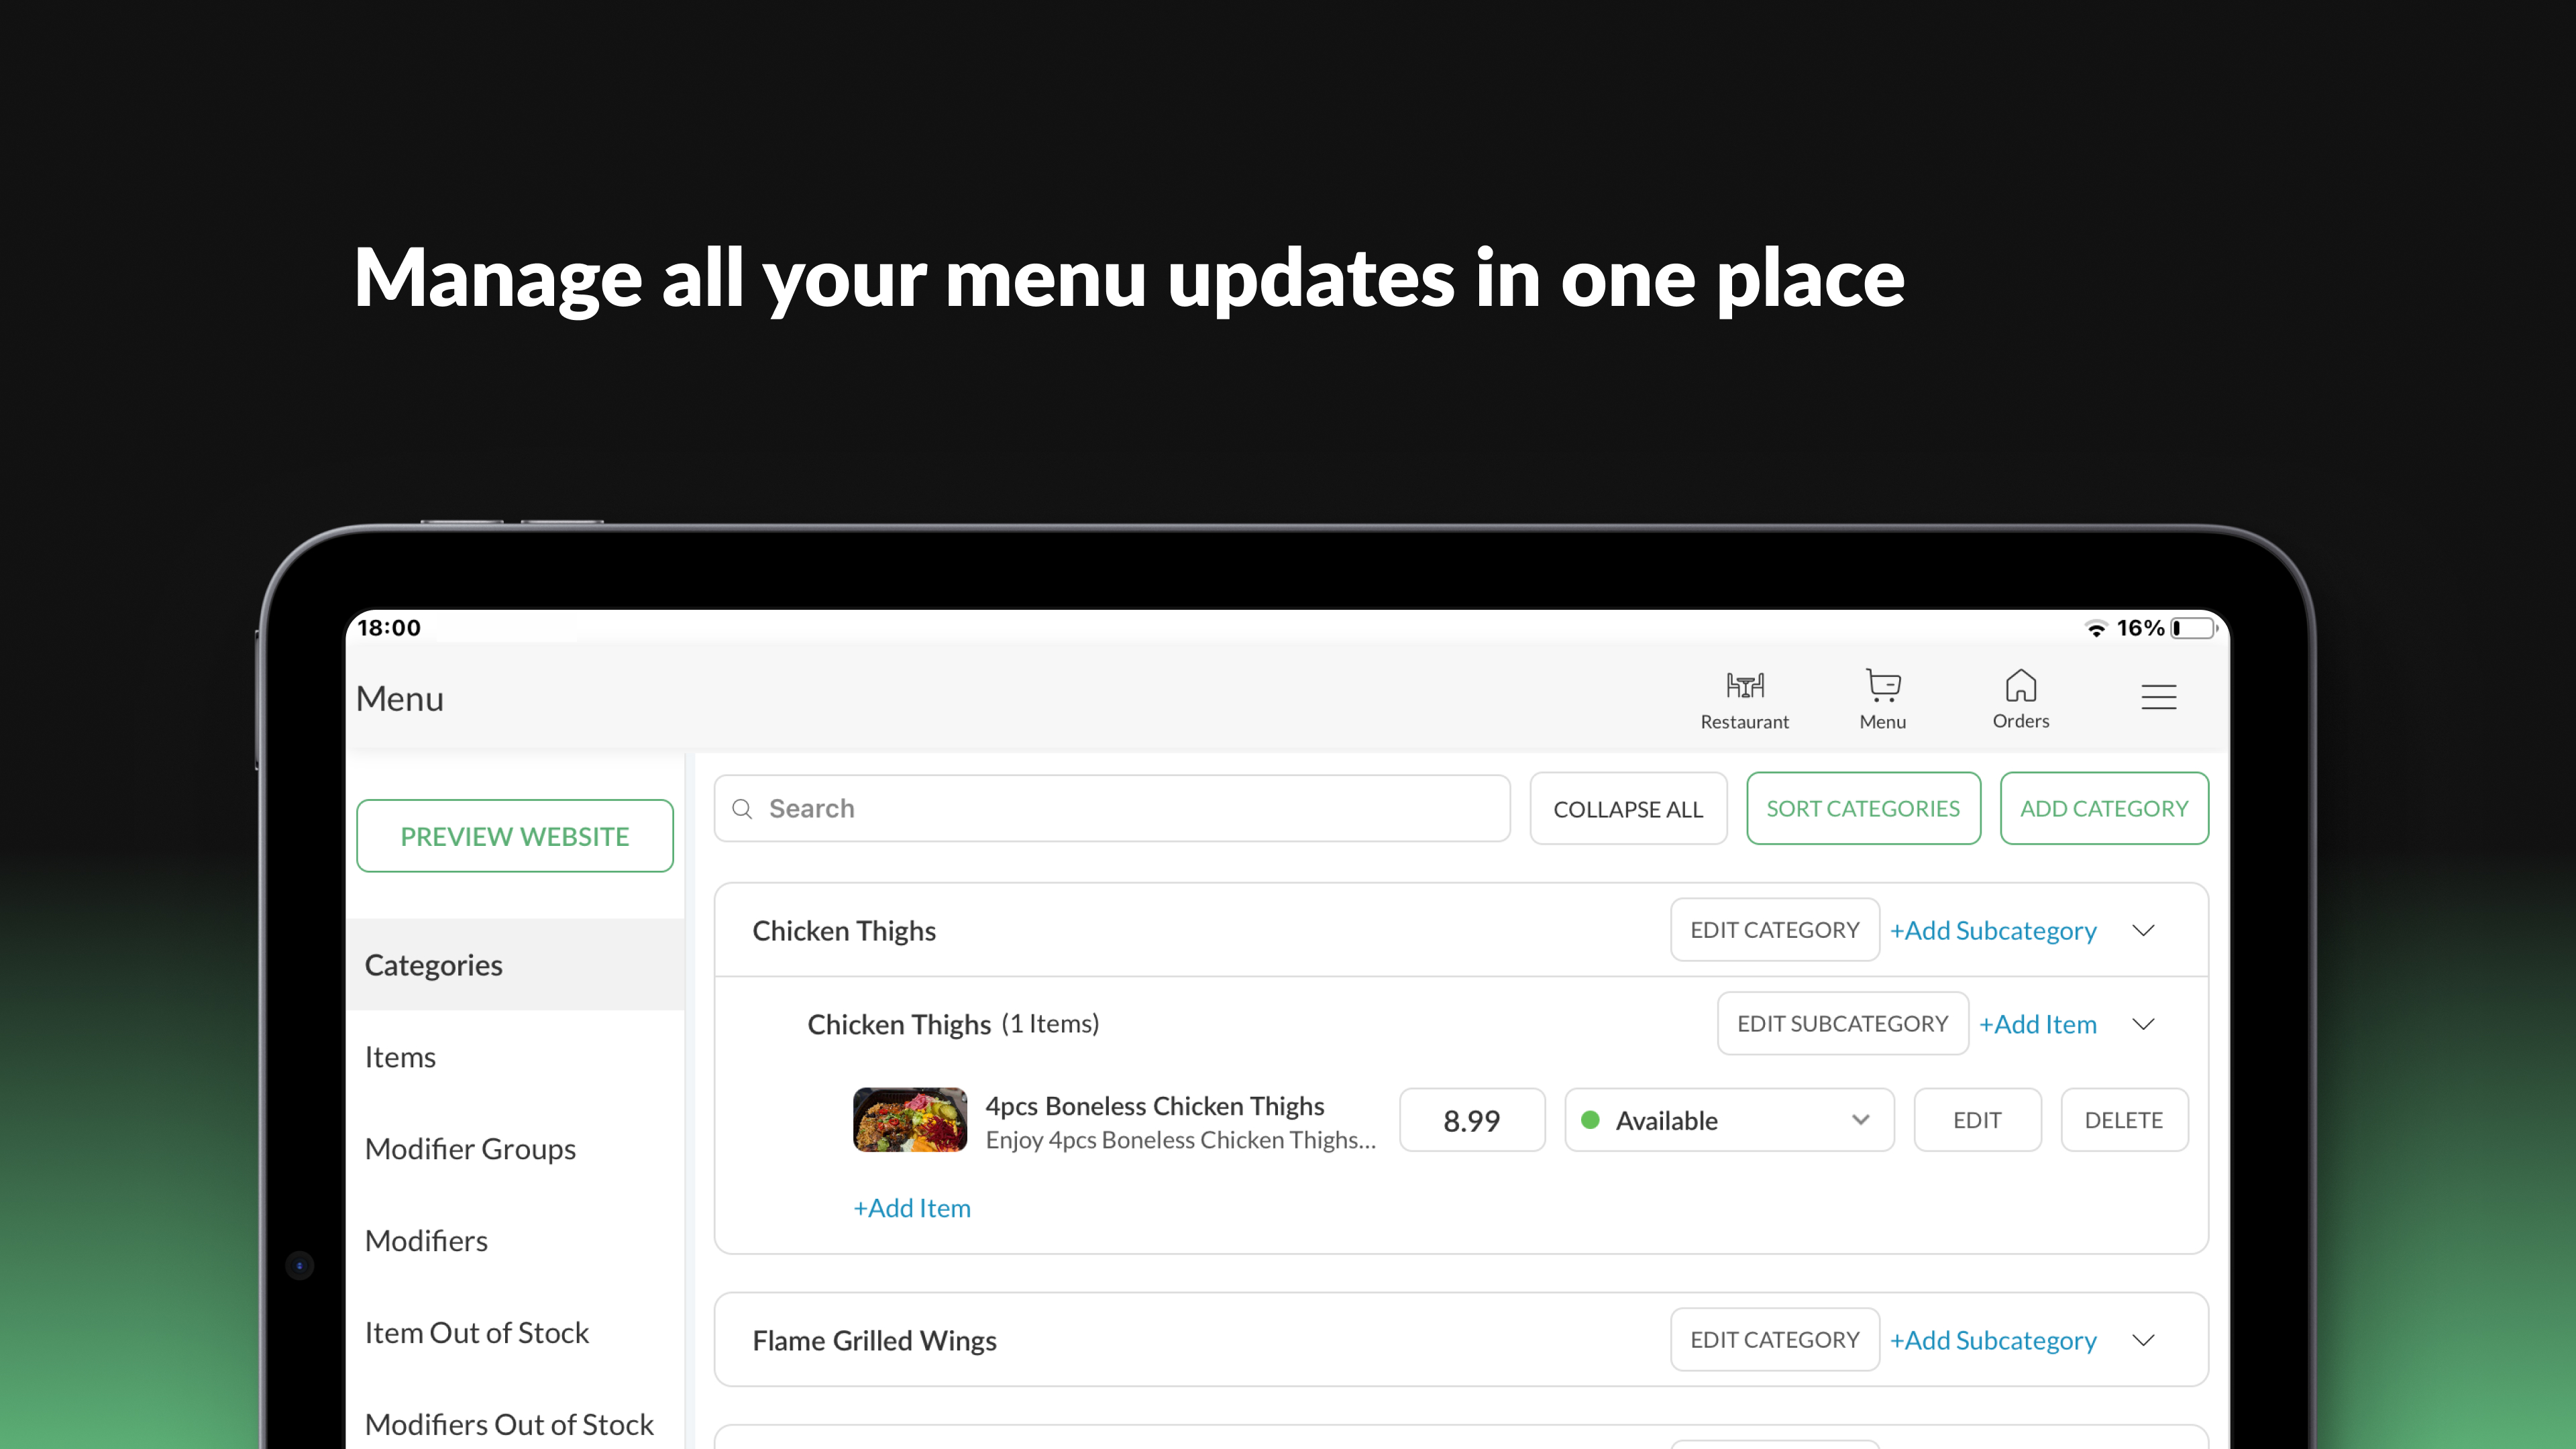
Task: Click the PREVIEW WEBSITE button
Action: pos(514,836)
